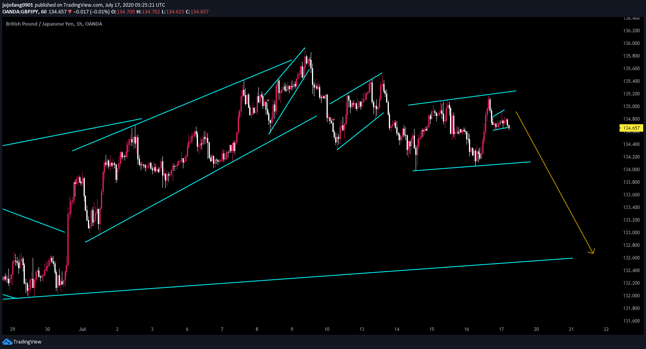Click the high value H:134.702
Viewport: 646px width, 349px height.
click(148, 12)
